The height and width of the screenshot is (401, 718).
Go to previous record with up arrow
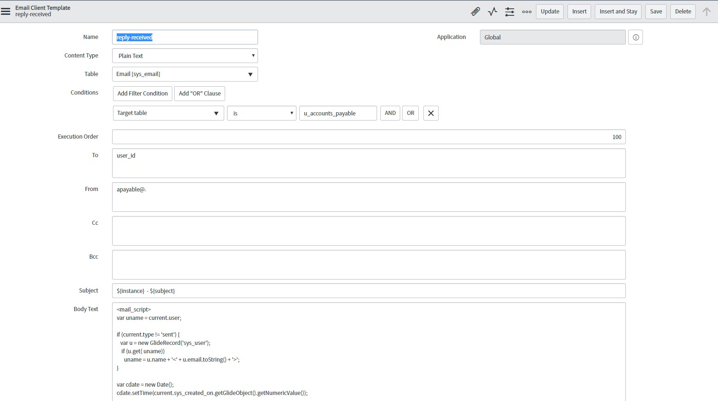(x=706, y=12)
